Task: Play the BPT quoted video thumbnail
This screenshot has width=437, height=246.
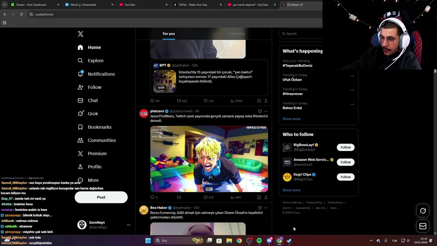Action: pyautogui.click(x=165, y=81)
